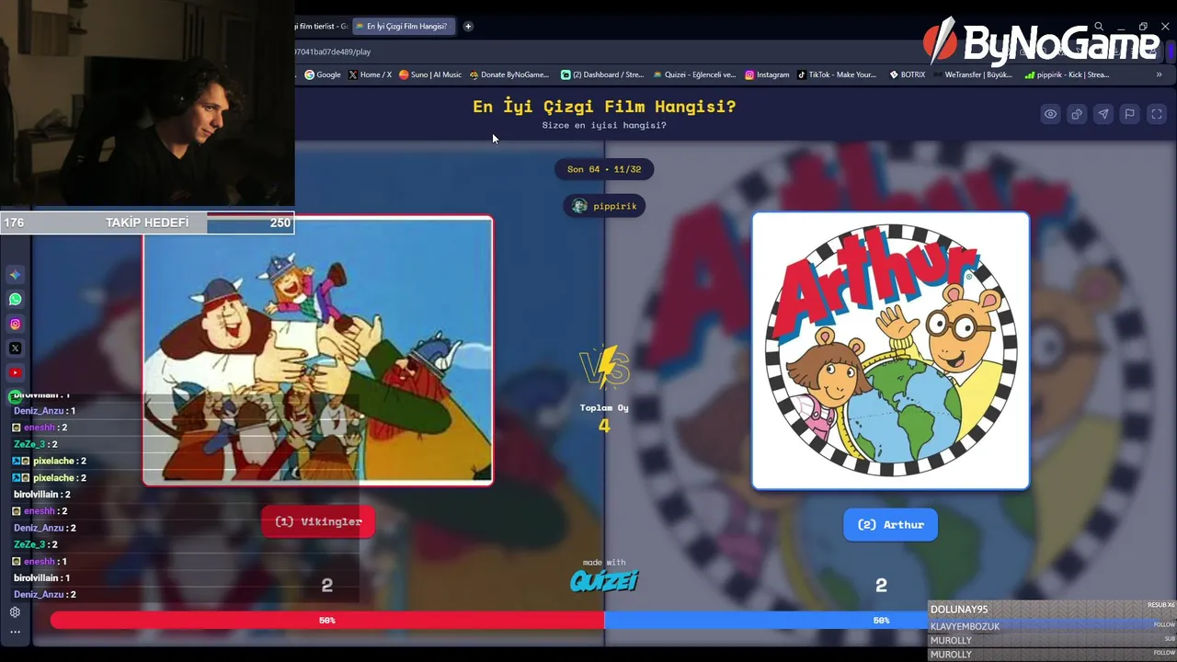Click the VS lightning emblem between the cards
The width and height of the screenshot is (1177, 662).
(604, 368)
